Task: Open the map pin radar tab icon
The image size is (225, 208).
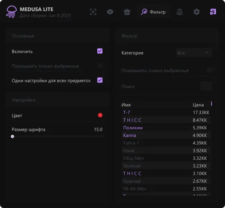Action: click(x=180, y=12)
